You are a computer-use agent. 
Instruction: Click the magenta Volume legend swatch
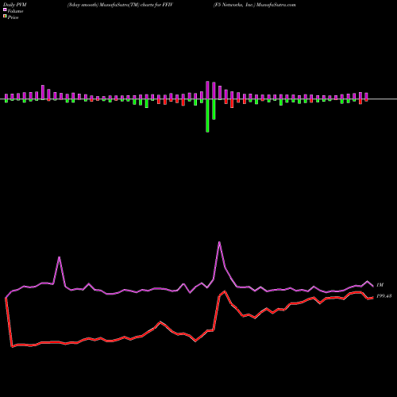pos(5,10)
